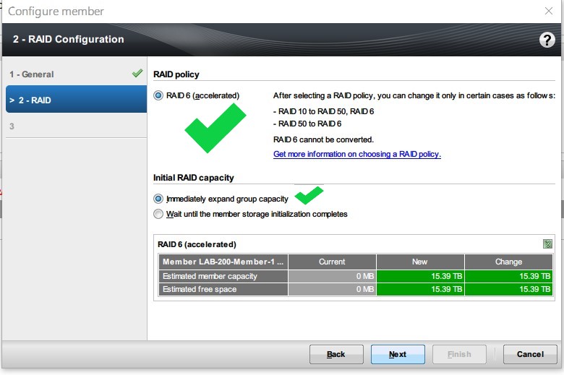Click the Change column header

click(x=508, y=262)
